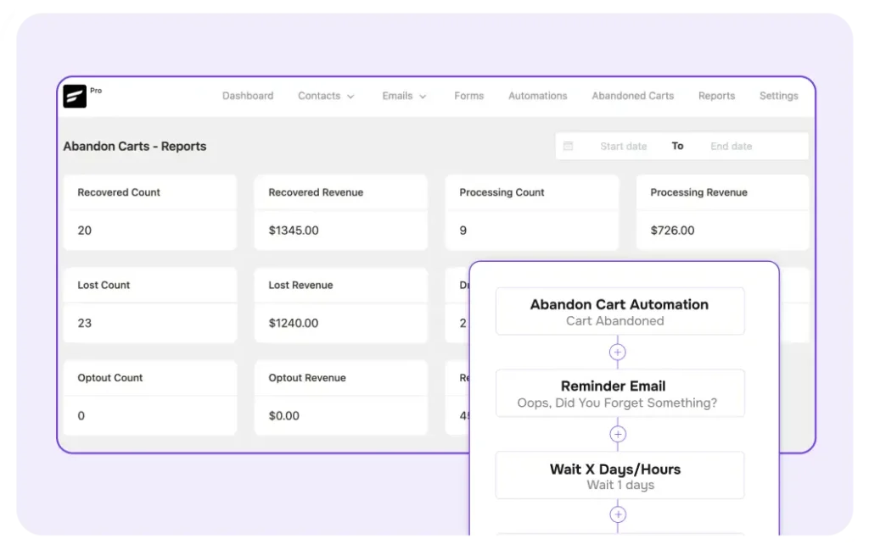Expand the Contacts menu chevron
The height and width of the screenshot is (550, 869).
coord(350,97)
